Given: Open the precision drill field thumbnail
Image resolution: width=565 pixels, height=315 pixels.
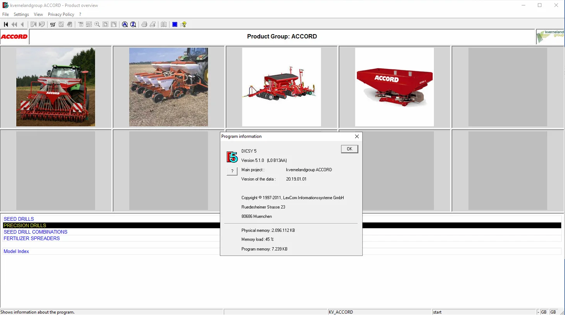Looking at the screenshot, I should 168,87.
